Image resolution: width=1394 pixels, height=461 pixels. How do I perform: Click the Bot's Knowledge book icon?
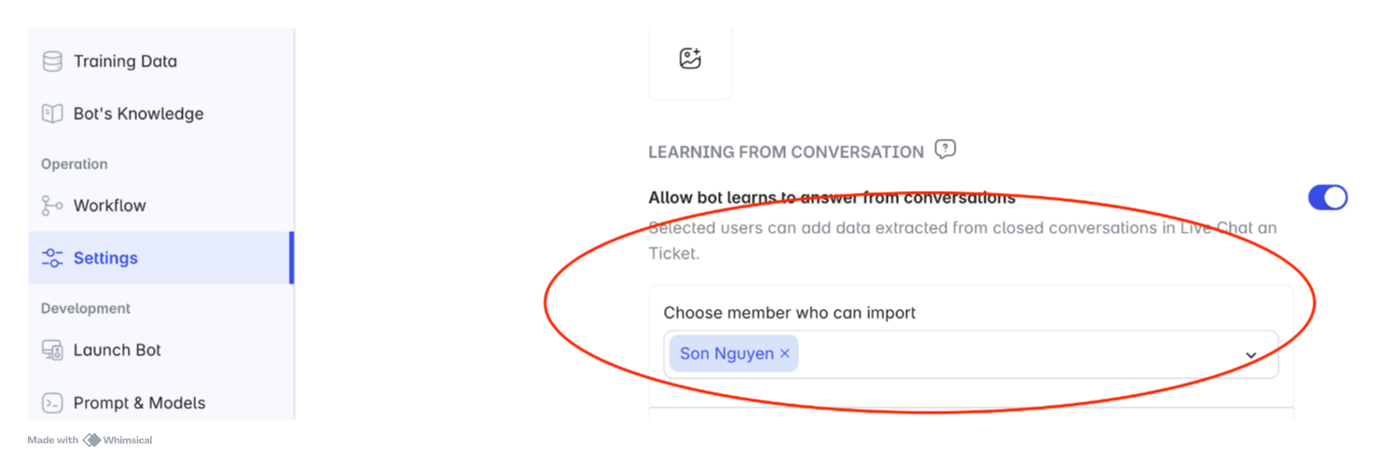(x=52, y=114)
